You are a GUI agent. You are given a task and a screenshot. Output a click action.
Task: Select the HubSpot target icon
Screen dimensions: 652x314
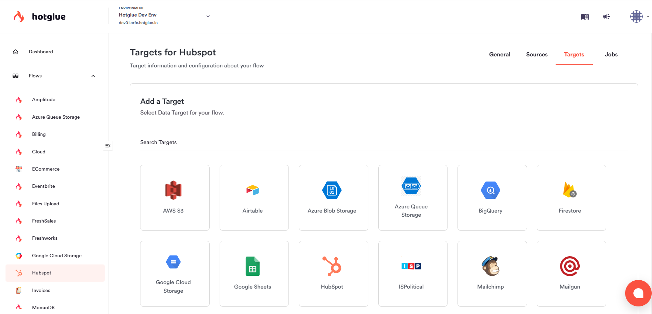point(332,266)
